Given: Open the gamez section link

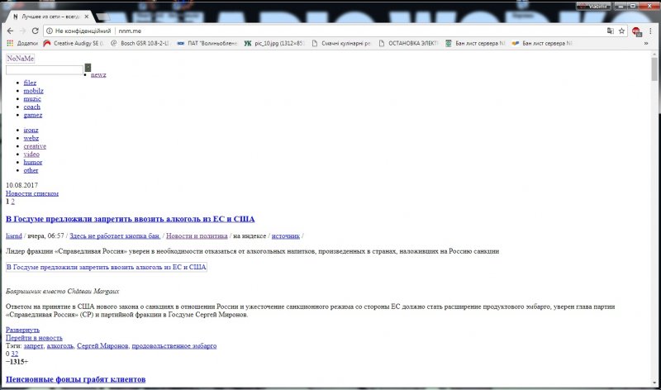Looking at the screenshot, I should pyautogui.click(x=33, y=115).
